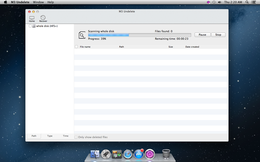Stop the disk scan

[218, 35]
